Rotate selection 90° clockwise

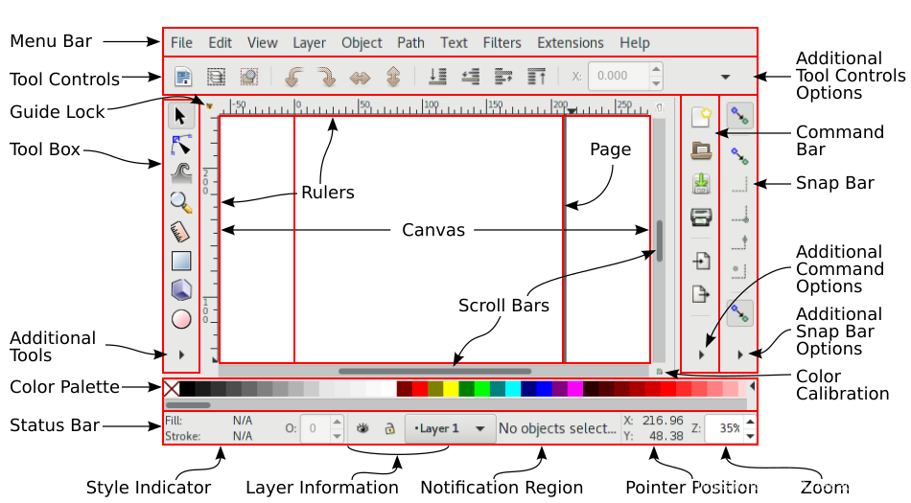click(x=326, y=76)
